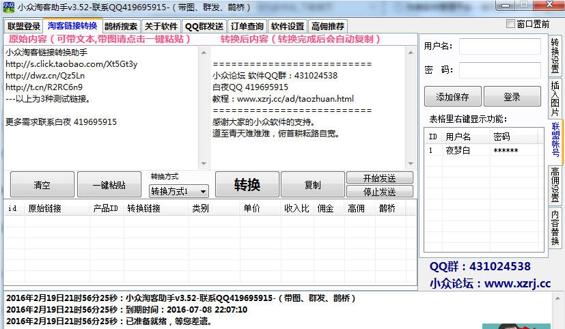Click the tutorial URL www.xzrj.cc/ad/taozhuan.html
The image size is (565, 329).
tap(295, 98)
